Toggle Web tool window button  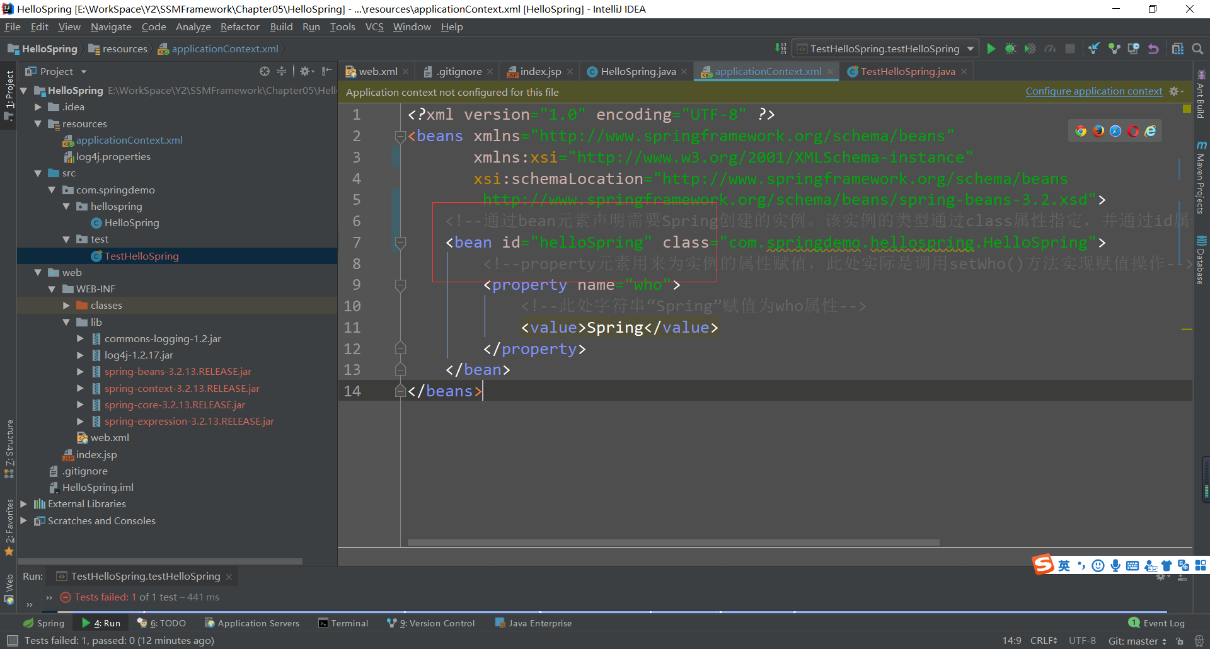click(9, 589)
